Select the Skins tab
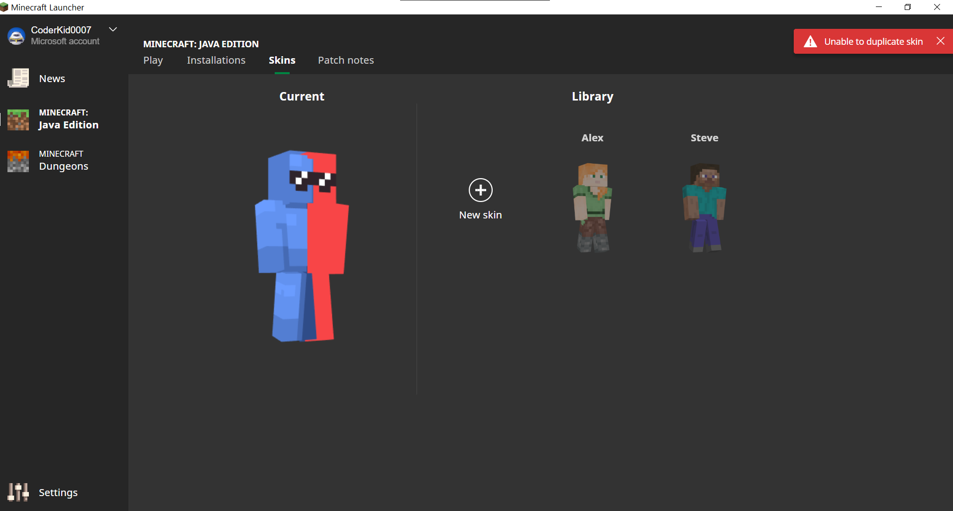The height and width of the screenshot is (511, 953). [x=282, y=60]
